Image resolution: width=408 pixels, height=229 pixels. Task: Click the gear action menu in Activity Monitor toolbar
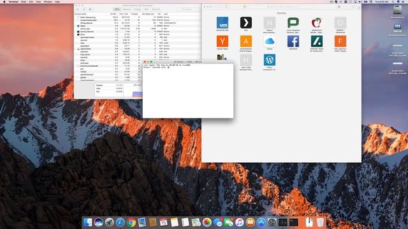(x=91, y=10)
